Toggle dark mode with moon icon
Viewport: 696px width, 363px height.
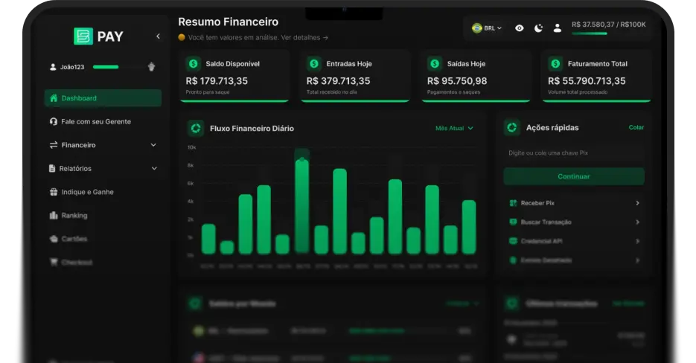tap(538, 28)
